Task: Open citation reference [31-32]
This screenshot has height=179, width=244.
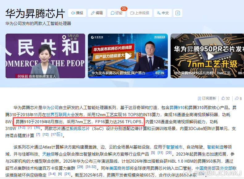Action: click(x=91, y=167)
